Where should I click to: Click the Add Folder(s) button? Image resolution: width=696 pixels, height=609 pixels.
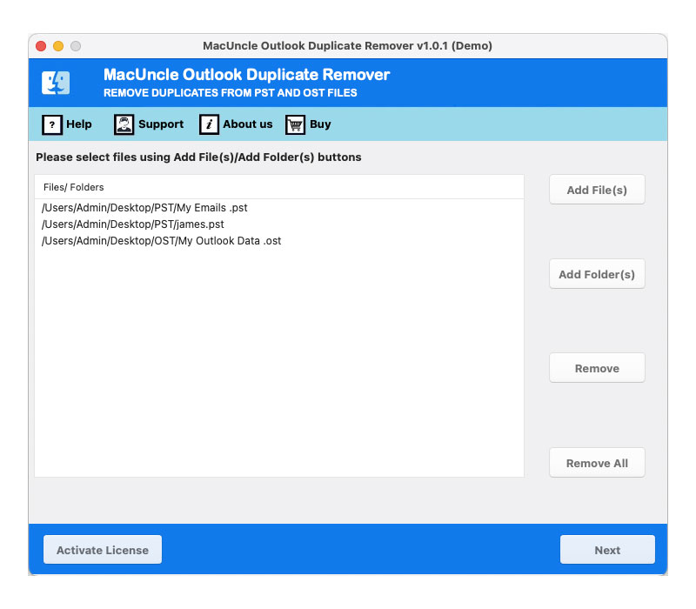point(597,273)
